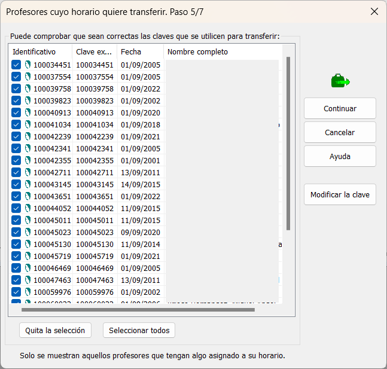Click teacher icon beside 100043145
This screenshot has height=369, width=387.
[x=28, y=184]
